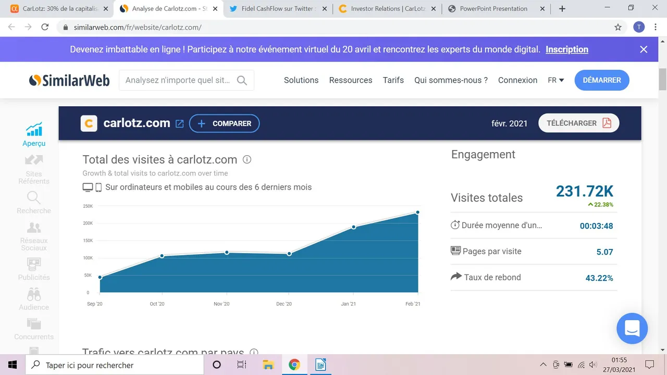Open the Concurrents sidebar section
Viewport: 667px width, 375px height.
[x=34, y=329]
